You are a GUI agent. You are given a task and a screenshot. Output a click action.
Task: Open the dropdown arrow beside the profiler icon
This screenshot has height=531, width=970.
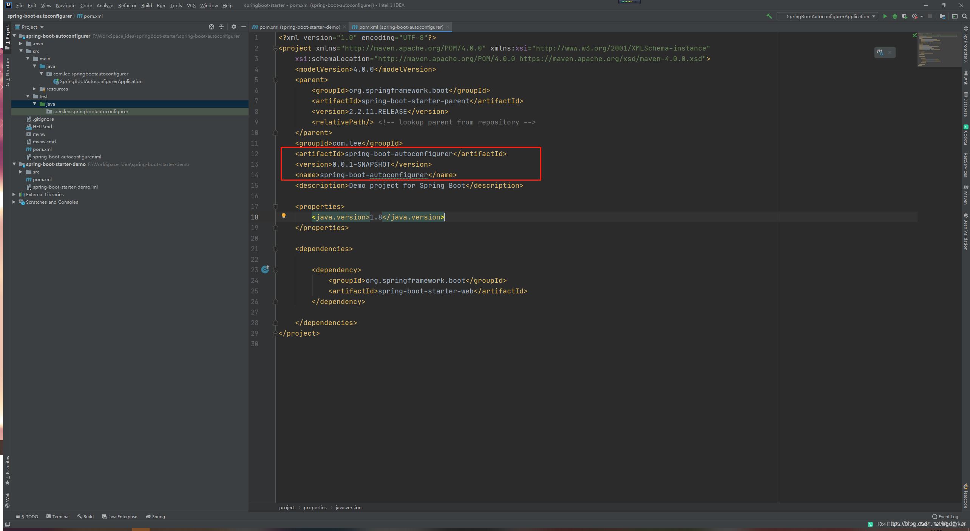point(922,16)
